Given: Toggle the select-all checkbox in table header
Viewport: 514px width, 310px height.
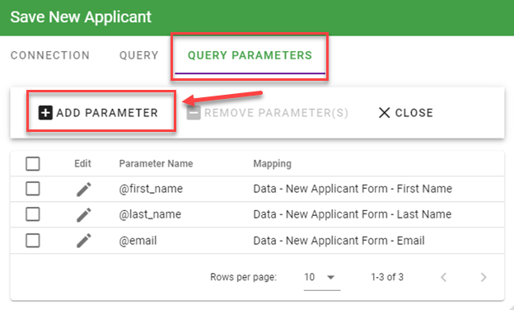Looking at the screenshot, I should 33,163.
